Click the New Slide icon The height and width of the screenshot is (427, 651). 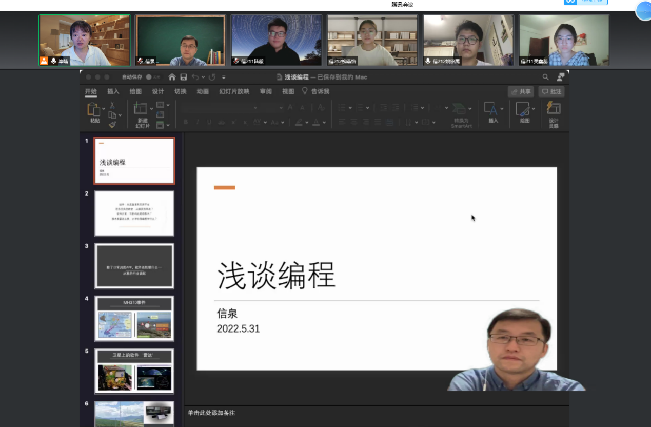[x=140, y=109]
